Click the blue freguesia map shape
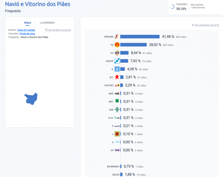 click(30, 99)
